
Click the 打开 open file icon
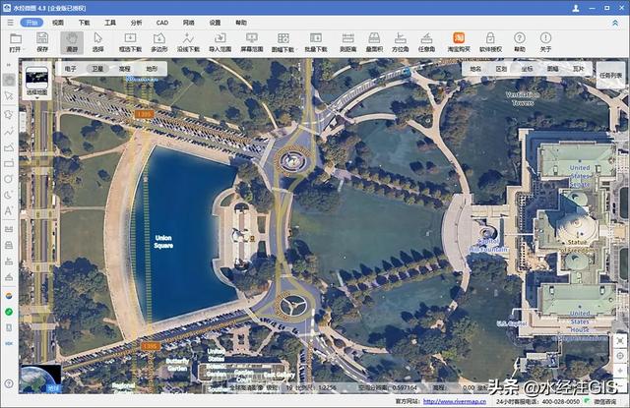[15, 41]
